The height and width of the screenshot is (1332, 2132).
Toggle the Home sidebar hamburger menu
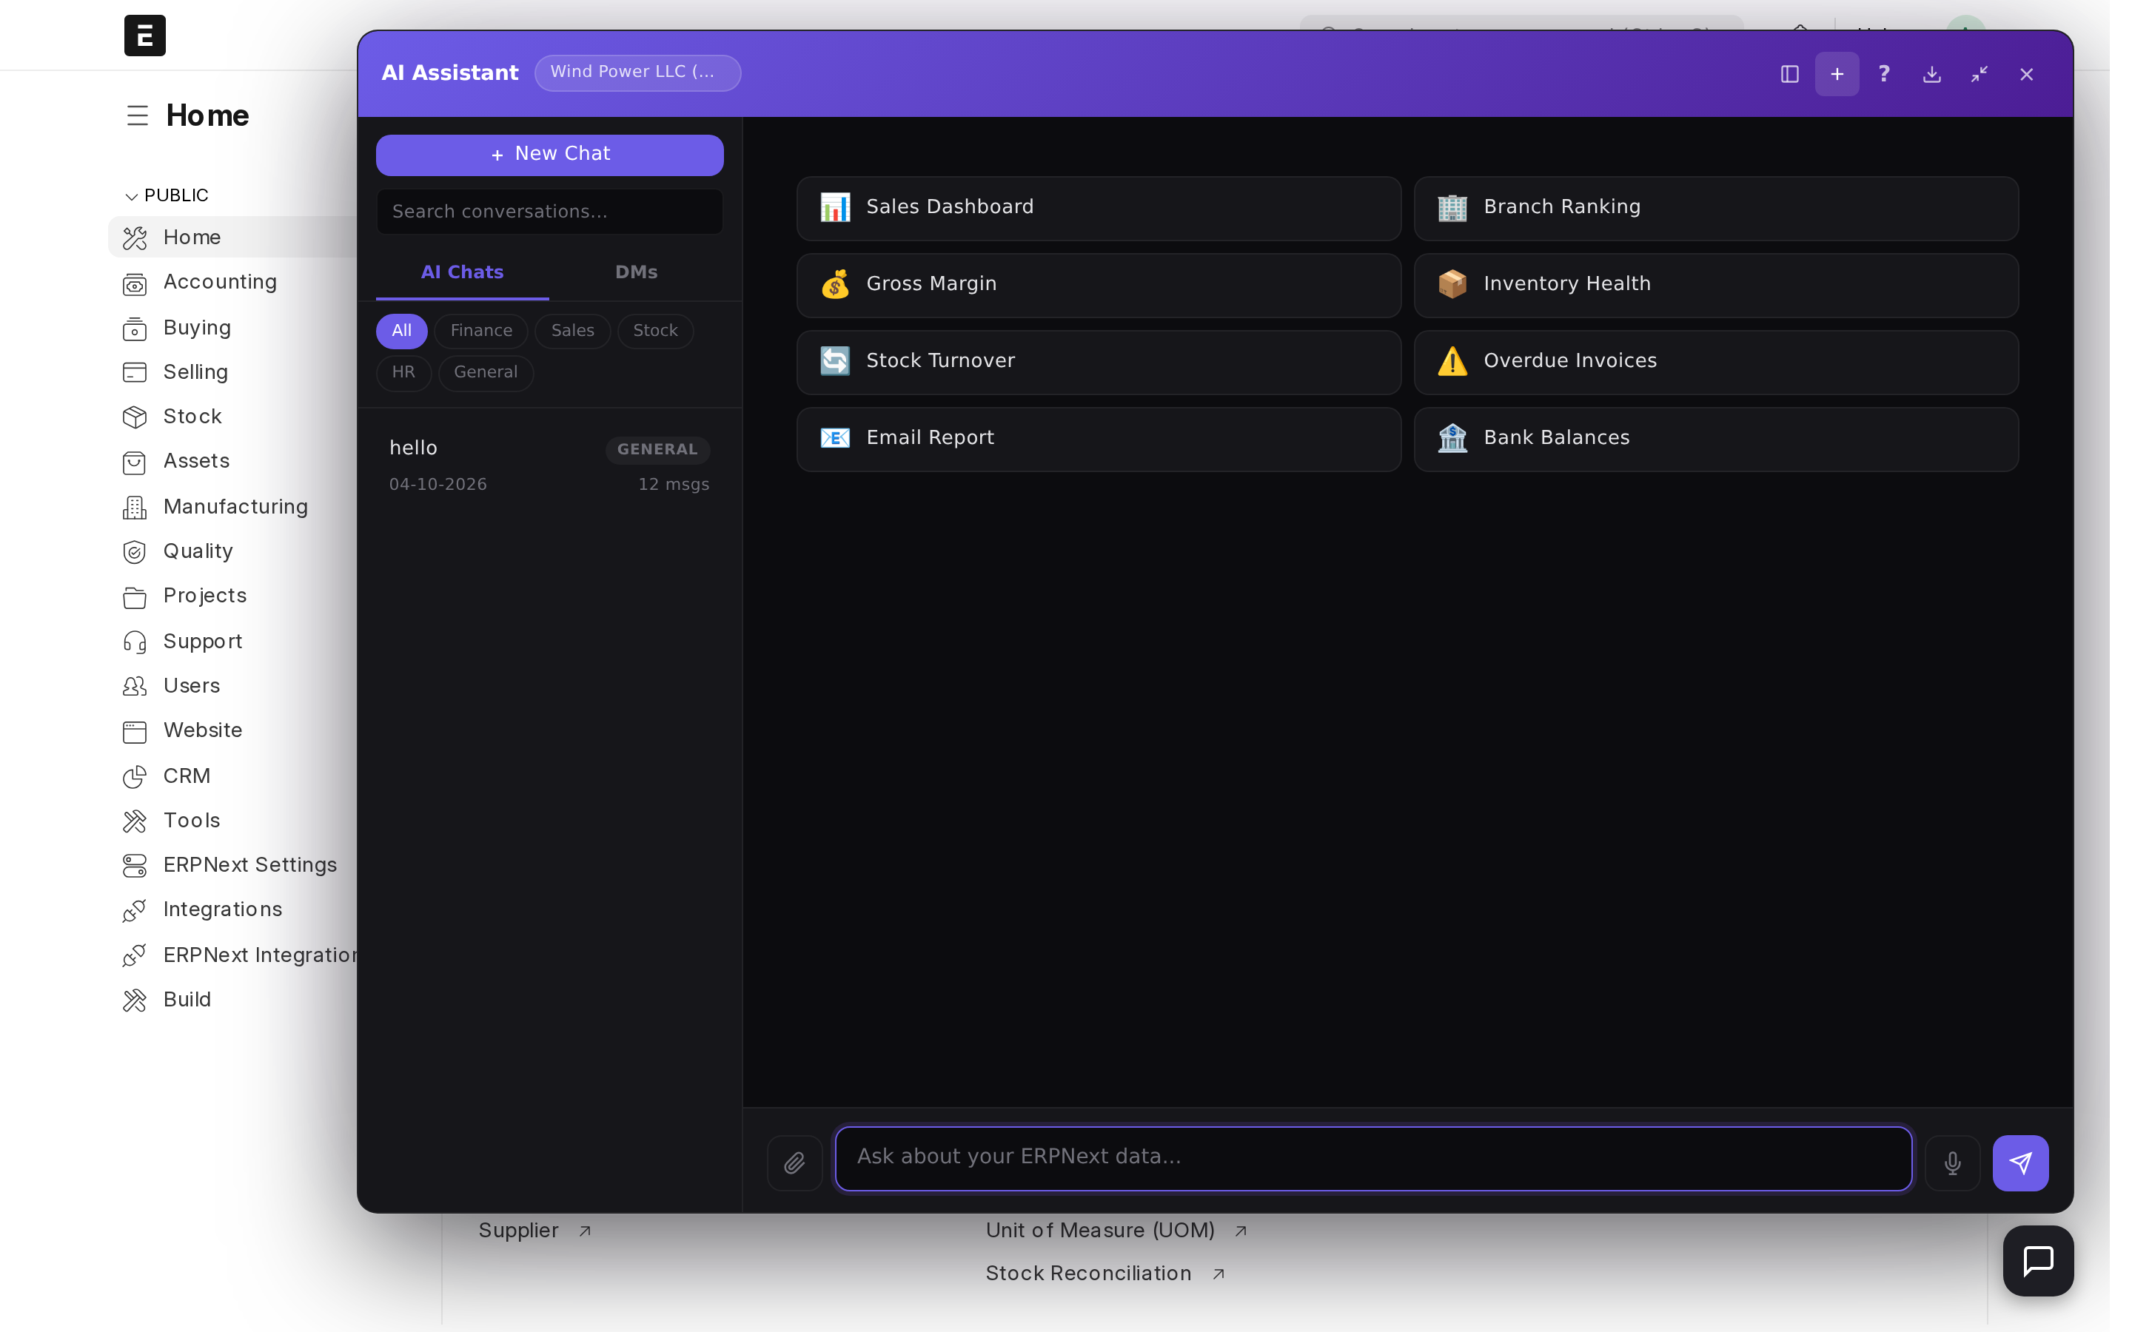tap(138, 115)
